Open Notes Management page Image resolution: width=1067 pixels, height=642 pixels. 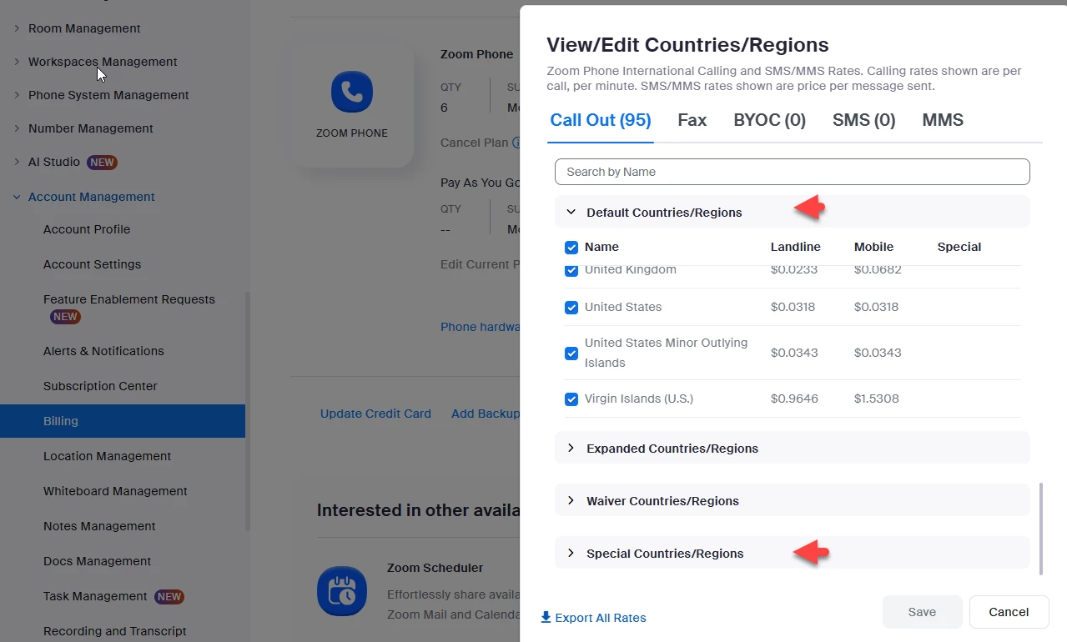(99, 526)
